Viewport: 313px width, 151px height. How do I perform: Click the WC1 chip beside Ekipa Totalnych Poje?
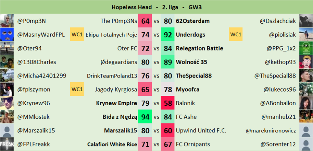77,35
